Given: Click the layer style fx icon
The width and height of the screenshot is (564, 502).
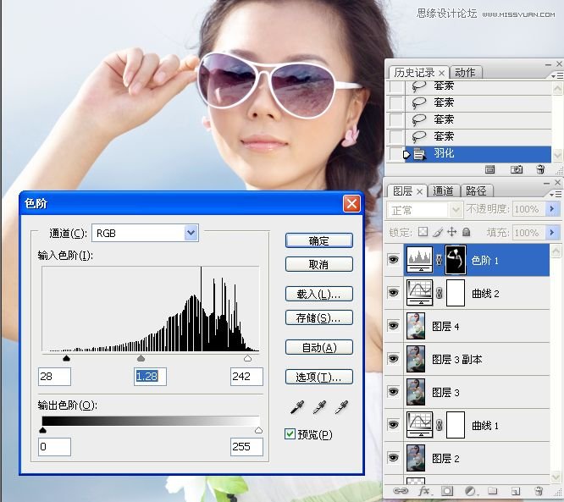Looking at the screenshot, I should [423, 490].
